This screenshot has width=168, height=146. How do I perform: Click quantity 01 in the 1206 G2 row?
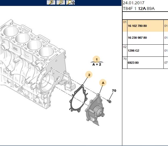pos(166,51)
